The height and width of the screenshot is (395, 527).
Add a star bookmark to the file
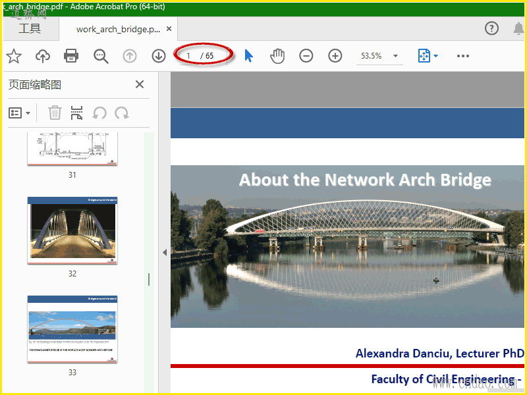pyautogui.click(x=14, y=56)
